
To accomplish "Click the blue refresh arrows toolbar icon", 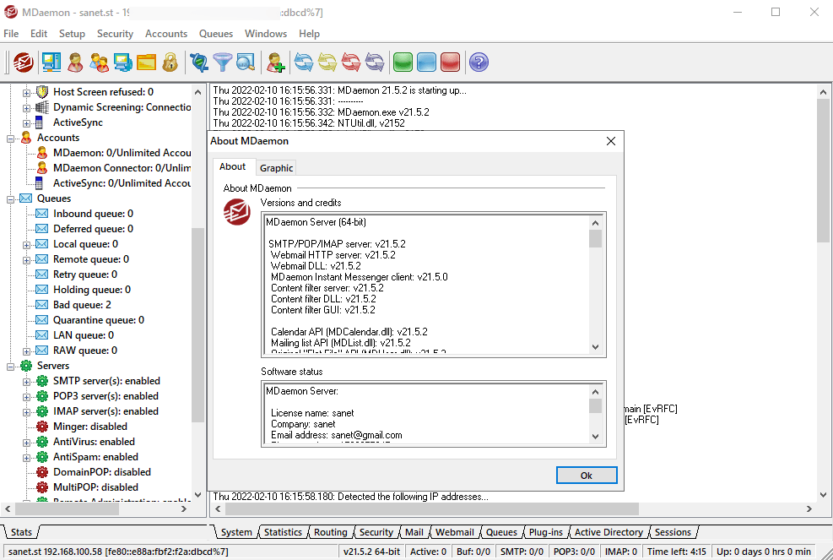I will click(304, 63).
